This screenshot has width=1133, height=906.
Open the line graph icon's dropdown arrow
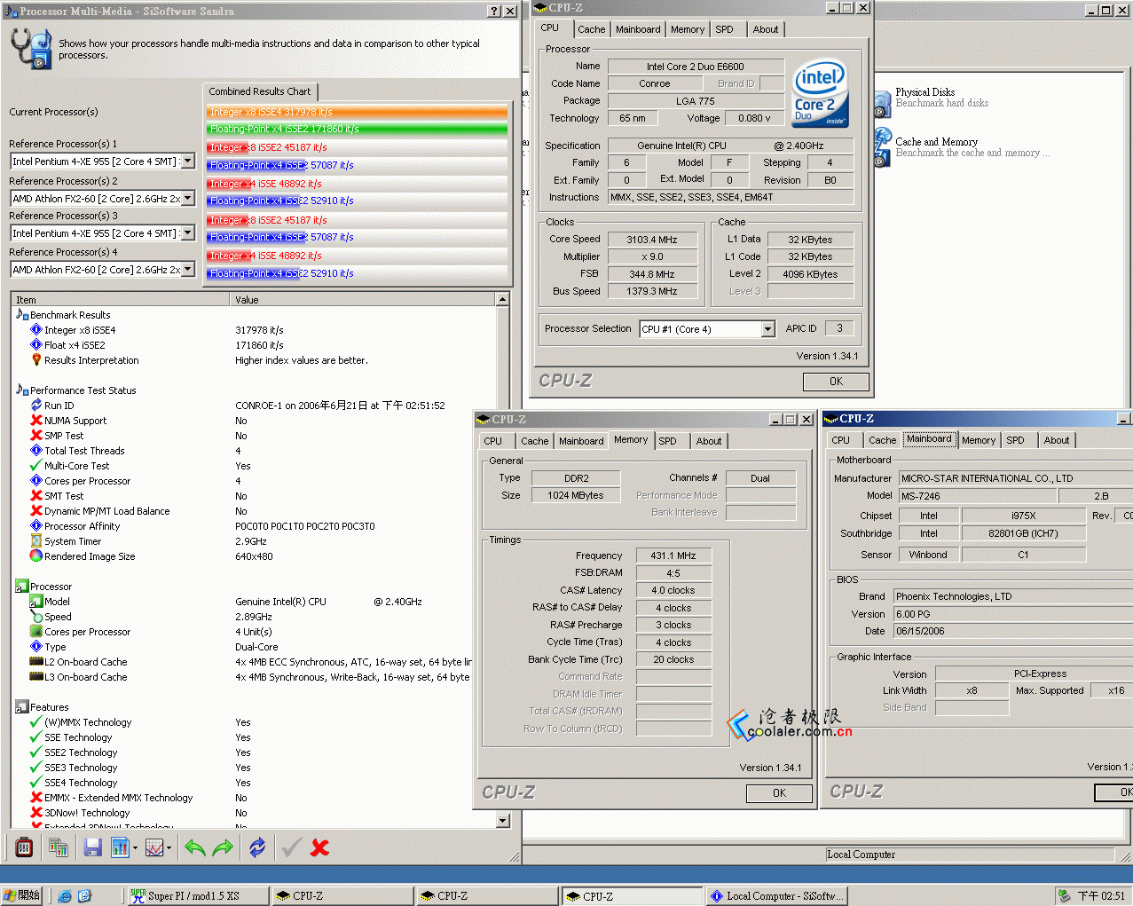169,847
